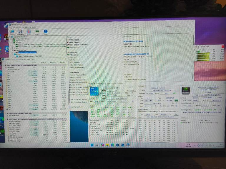Screen dimensions: 226x169
Task: Open Sensors via the thermometer toolbar icon
Action: [29, 32]
